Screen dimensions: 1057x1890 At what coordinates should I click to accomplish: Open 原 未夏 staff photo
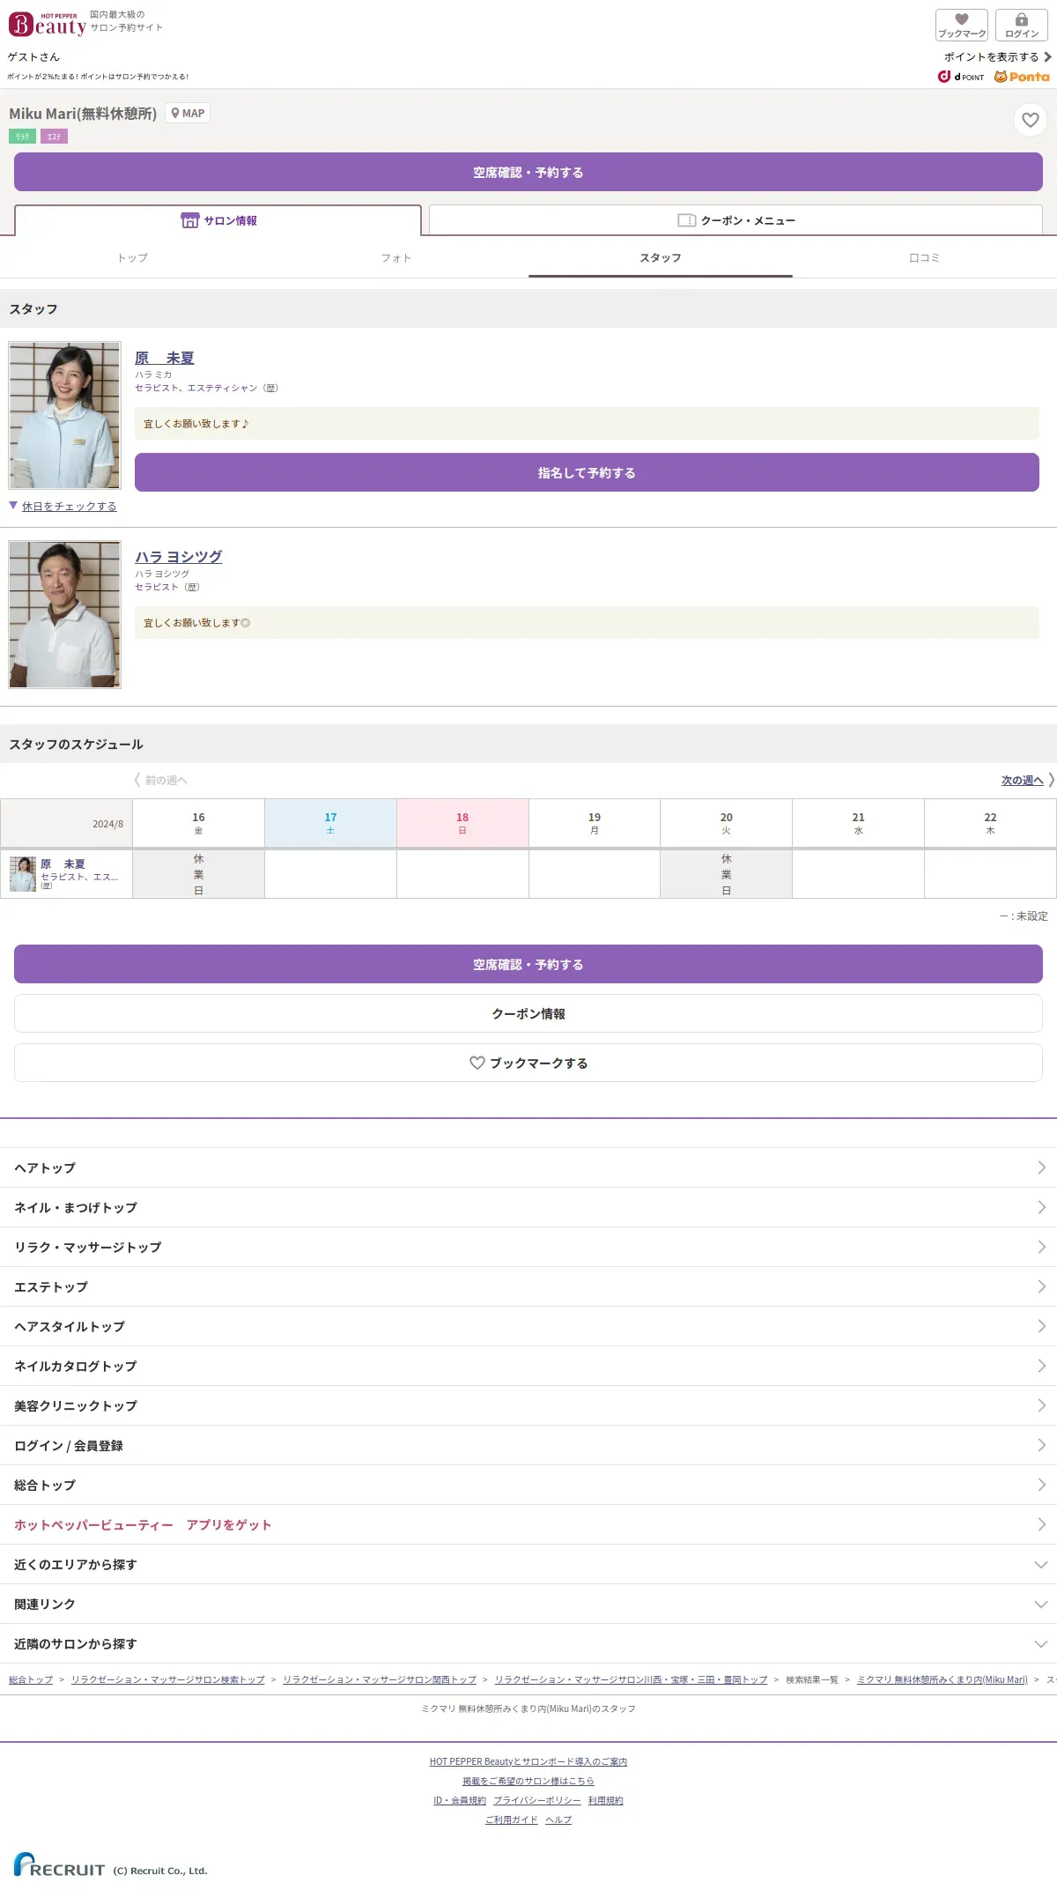64,415
